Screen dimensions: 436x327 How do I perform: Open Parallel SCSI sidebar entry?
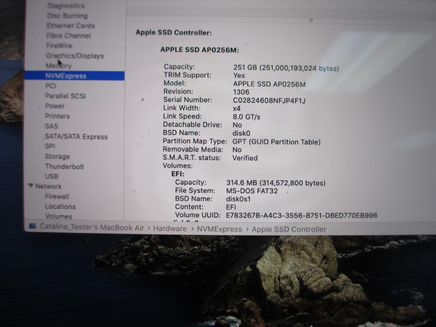(66, 96)
